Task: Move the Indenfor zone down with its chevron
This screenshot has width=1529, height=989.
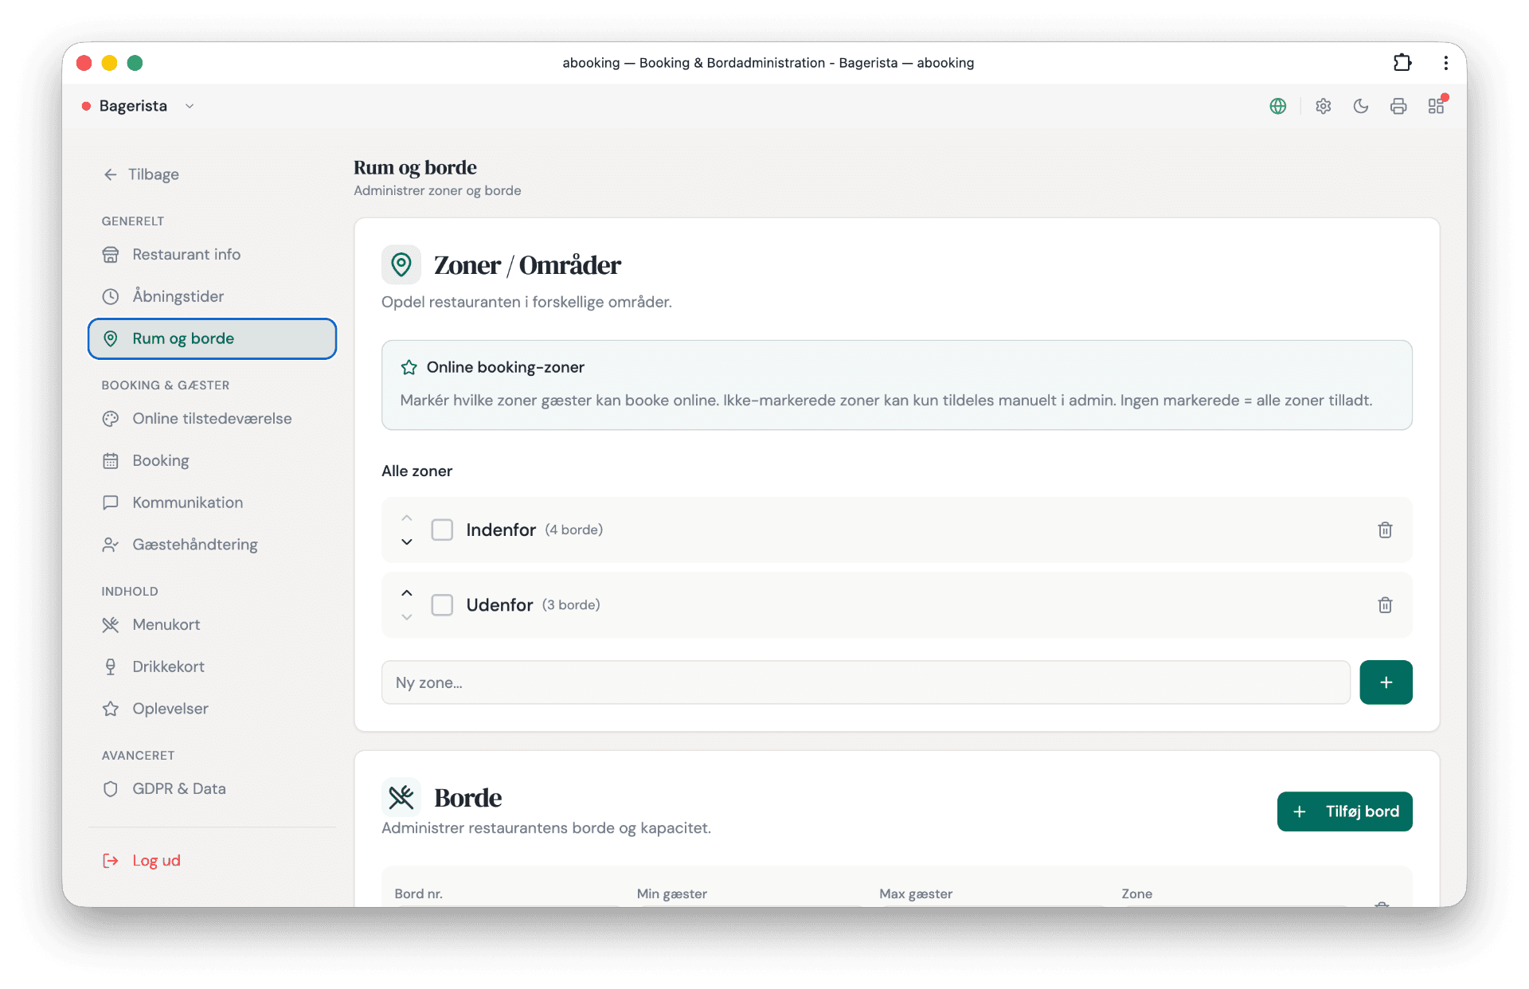Action: [x=407, y=541]
